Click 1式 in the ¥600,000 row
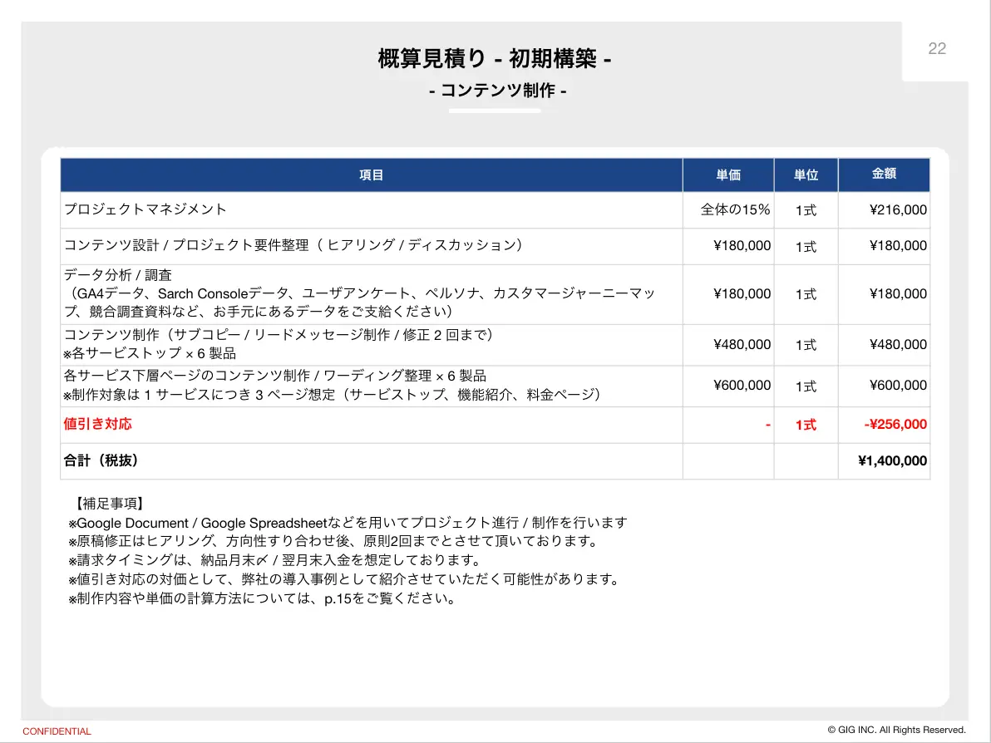The image size is (991, 743). (x=806, y=386)
